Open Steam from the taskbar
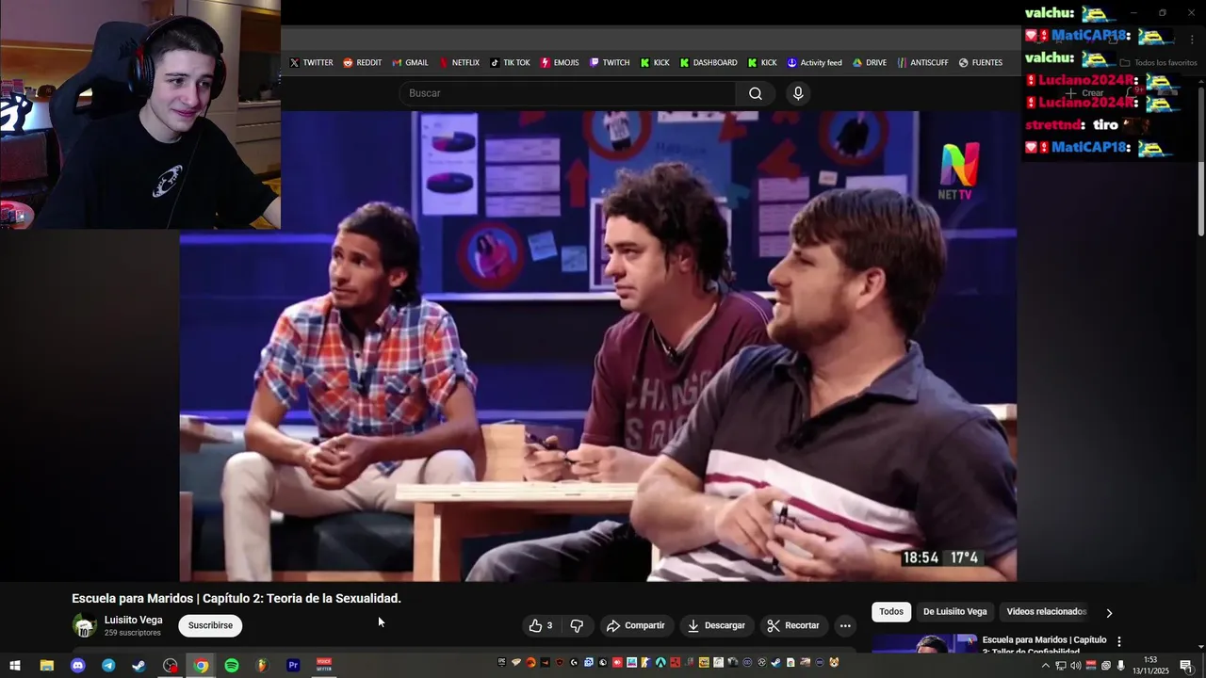The image size is (1206, 678). click(139, 666)
